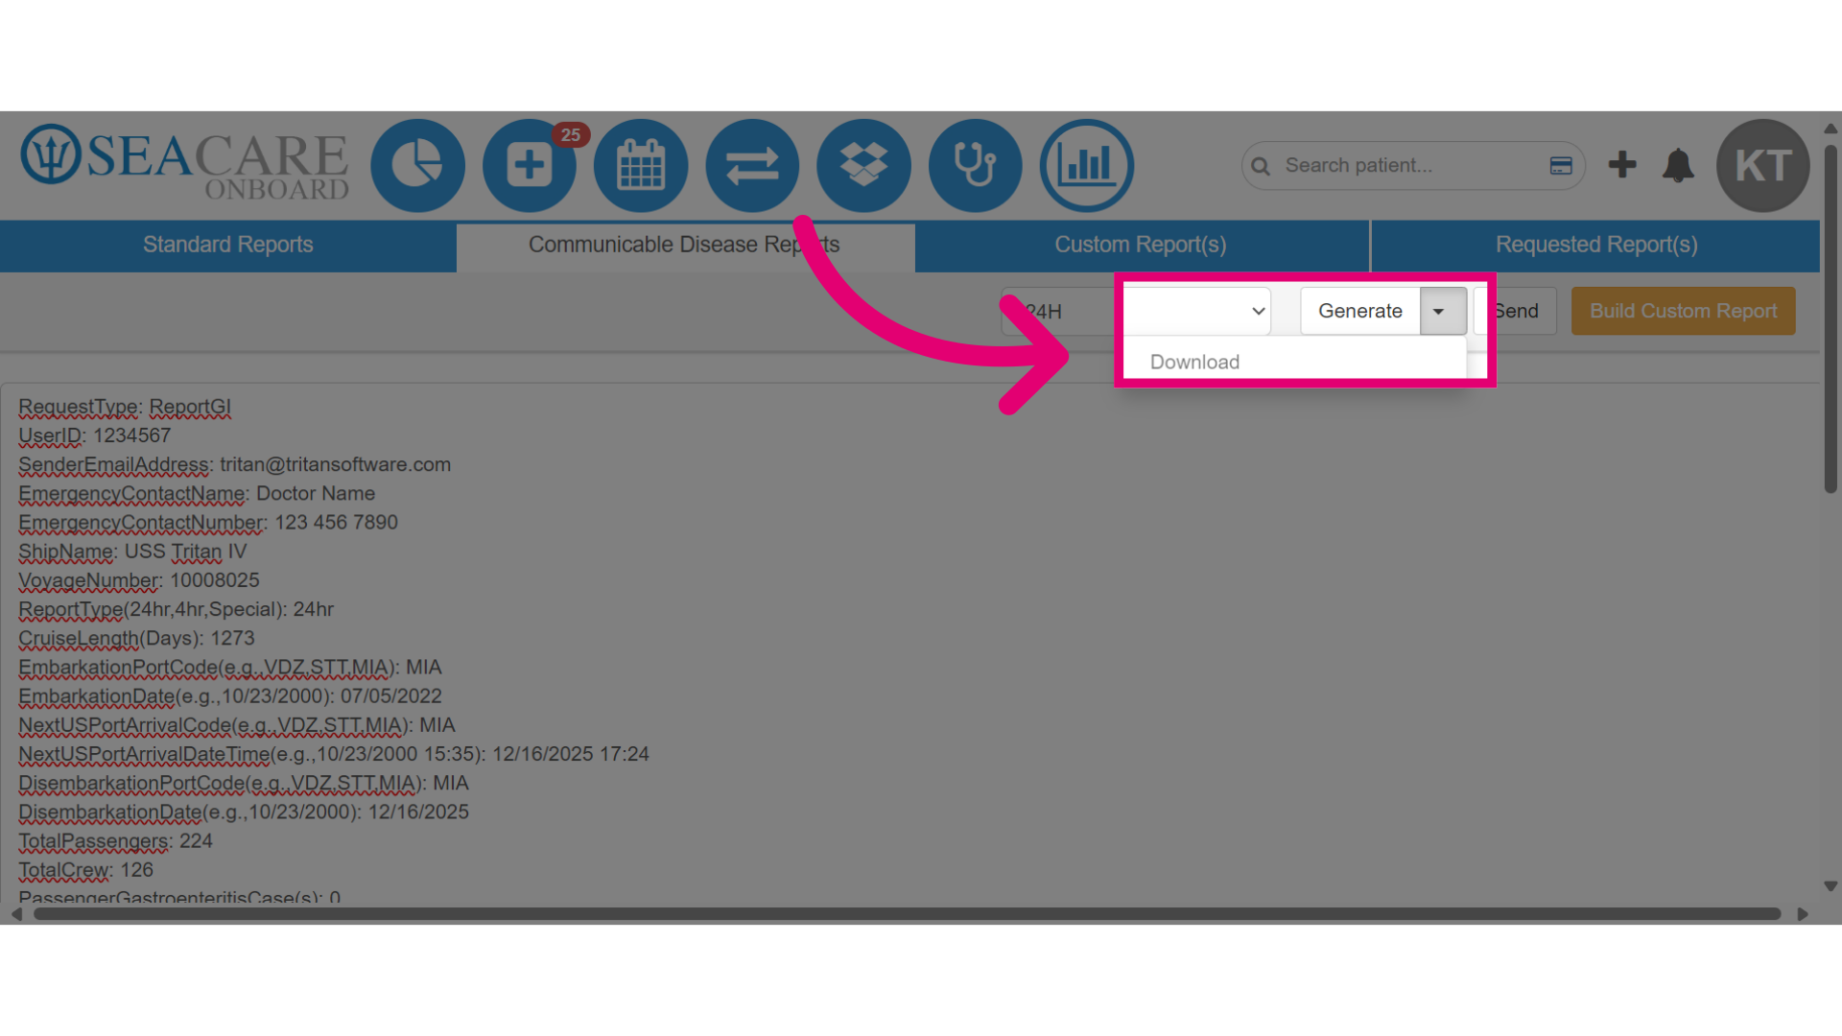The height and width of the screenshot is (1036, 1842).
Task: Click the card icon in the search field
Action: point(1561,166)
